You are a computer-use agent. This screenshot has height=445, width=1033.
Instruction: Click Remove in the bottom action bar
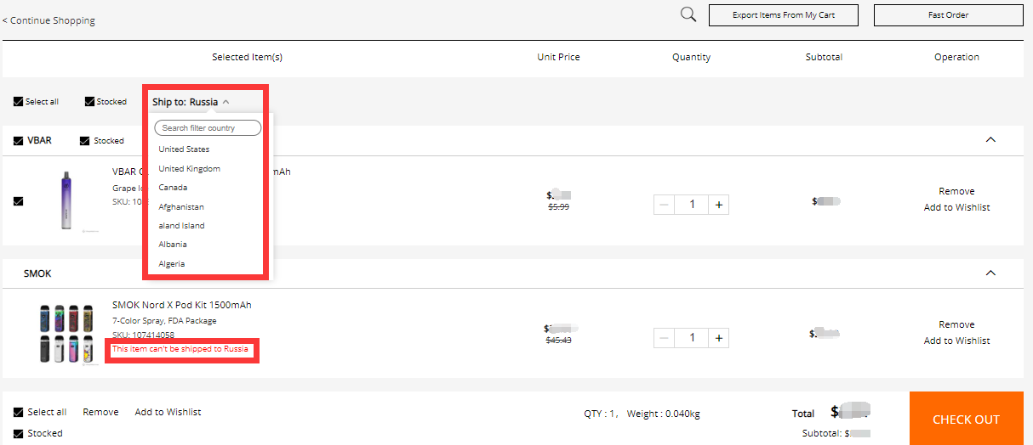coord(100,412)
